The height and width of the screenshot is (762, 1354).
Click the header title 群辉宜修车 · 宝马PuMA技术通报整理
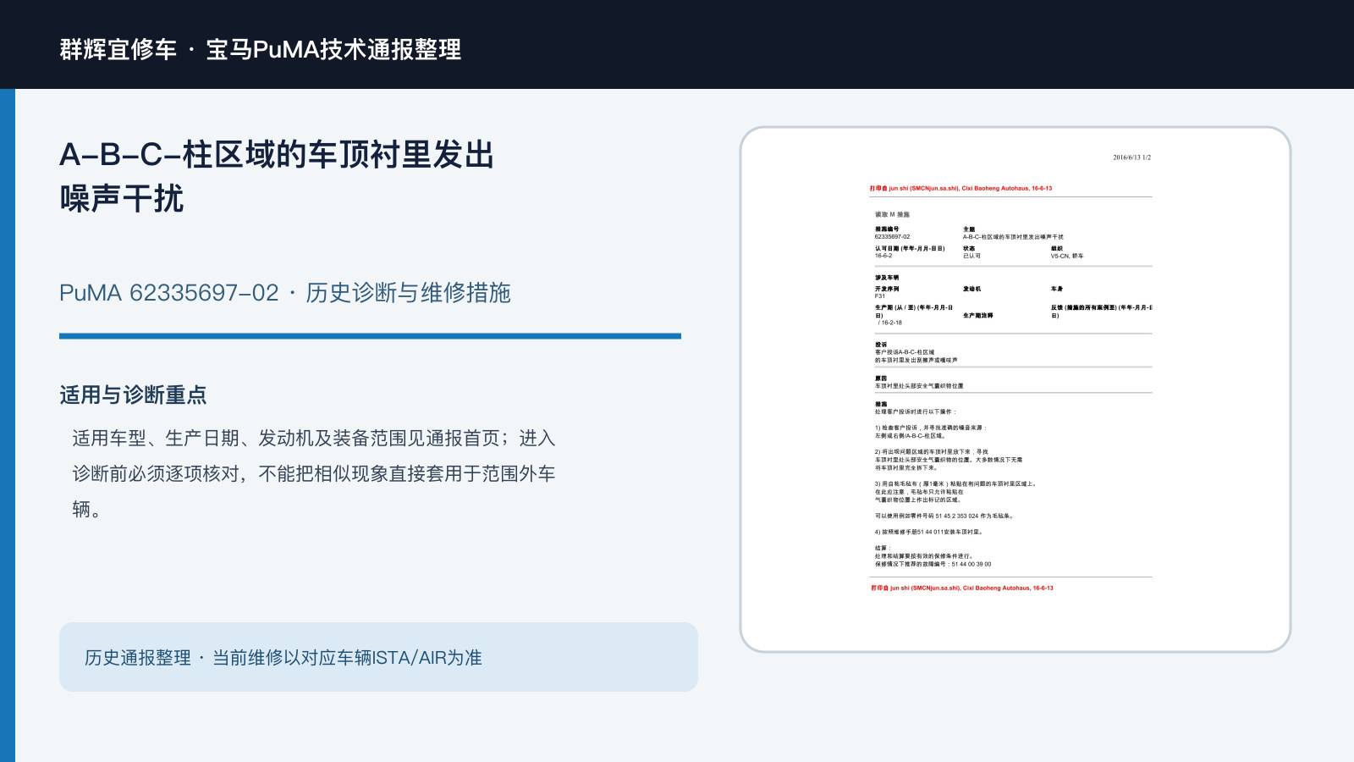coord(261,49)
